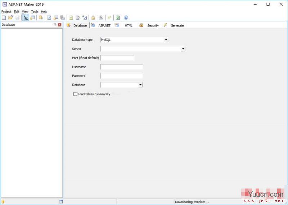The image size is (288, 205).
Task: Click the Save Project disk icon
Action: [x=17, y=18]
